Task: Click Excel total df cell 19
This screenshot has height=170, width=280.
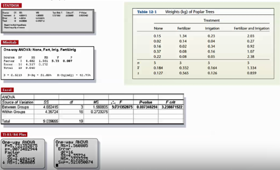Action: (71, 121)
